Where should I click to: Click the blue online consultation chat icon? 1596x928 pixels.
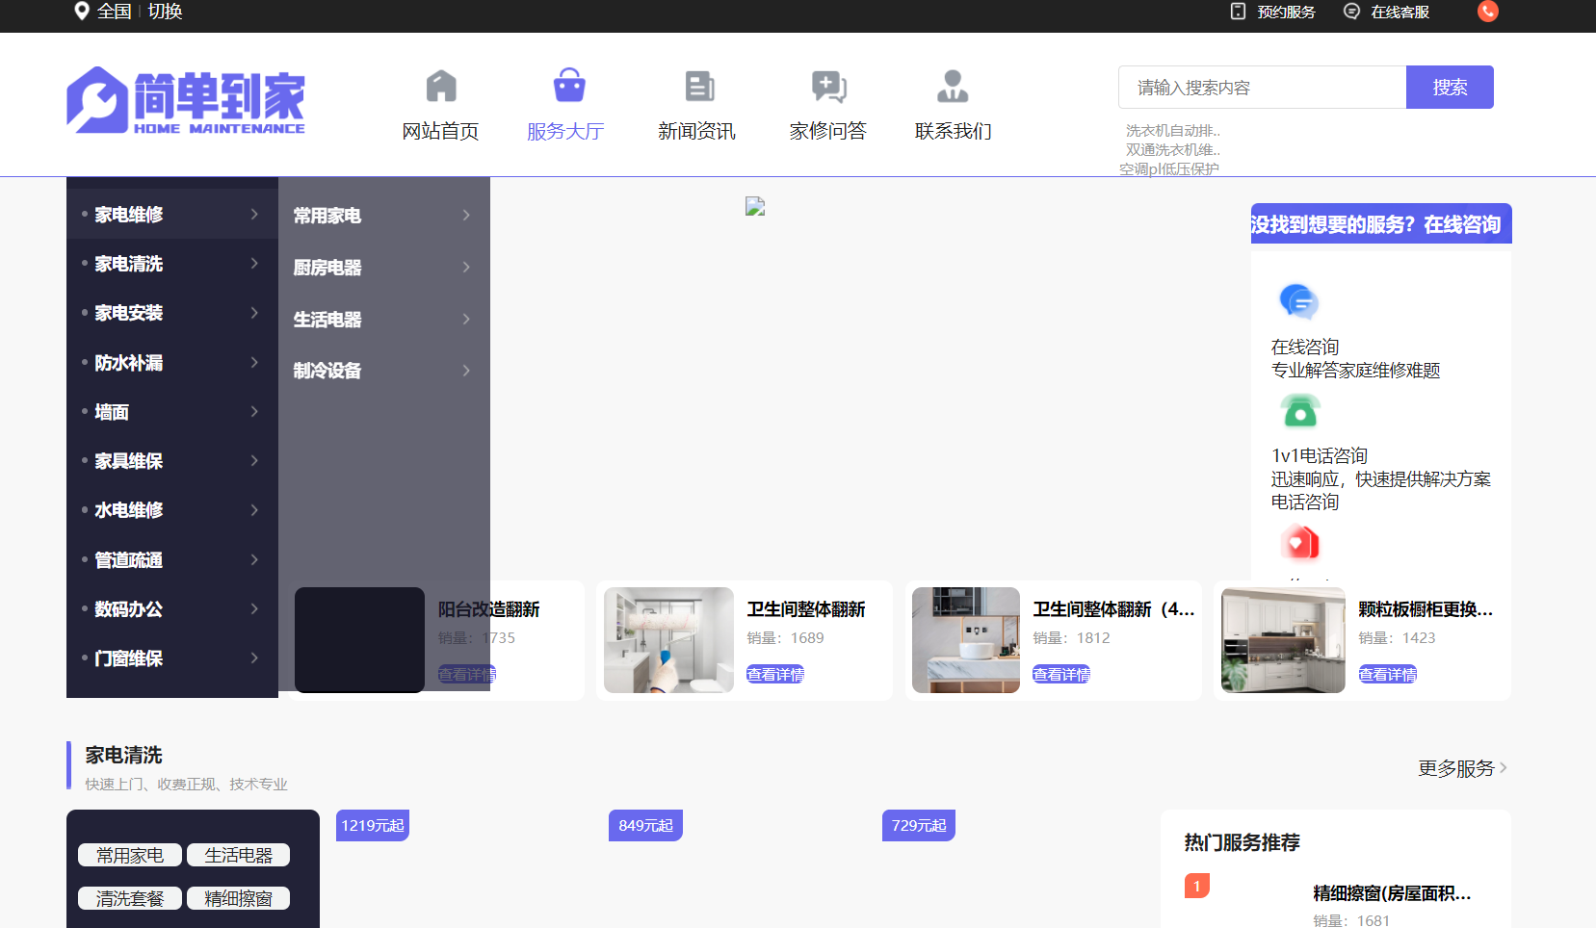tap(1298, 301)
